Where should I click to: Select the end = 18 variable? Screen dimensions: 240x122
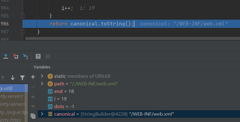click(x=64, y=91)
